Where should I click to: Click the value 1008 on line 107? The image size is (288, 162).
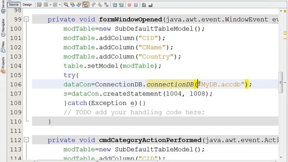197,94
